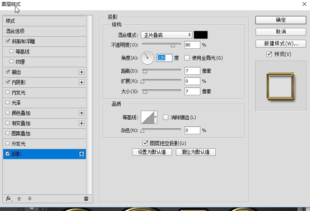Image resolution: width=310 pixels, height=211 pixels.
Task: Check 使用全局光 option
Action: pyautogui.click(x=187, y=58)
